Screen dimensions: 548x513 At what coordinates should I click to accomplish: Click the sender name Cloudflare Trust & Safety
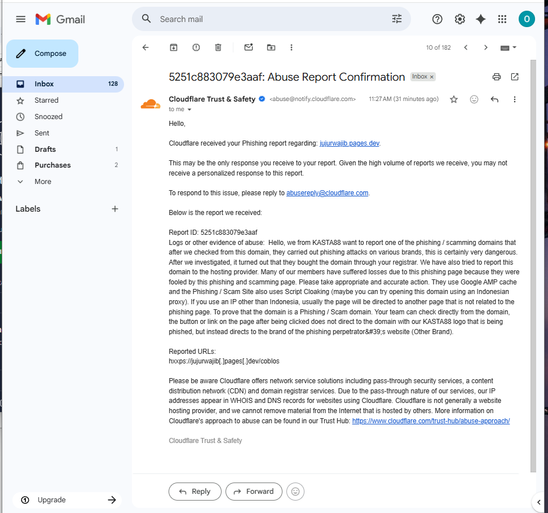pos(212,99)
